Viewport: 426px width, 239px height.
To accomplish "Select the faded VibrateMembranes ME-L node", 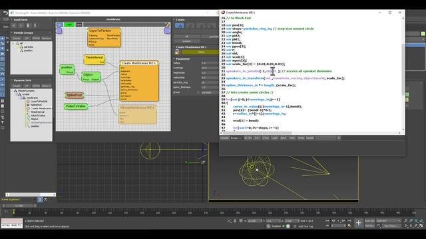I will click(x=137, y=114).
